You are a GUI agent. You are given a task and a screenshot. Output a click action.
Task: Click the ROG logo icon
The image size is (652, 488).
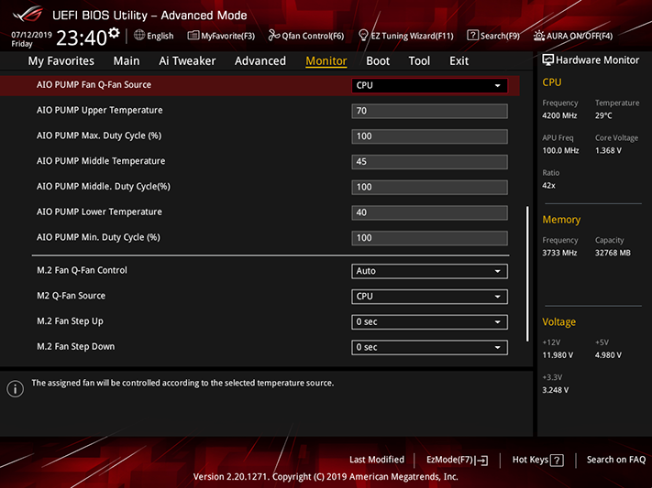[x=28, y=15]
